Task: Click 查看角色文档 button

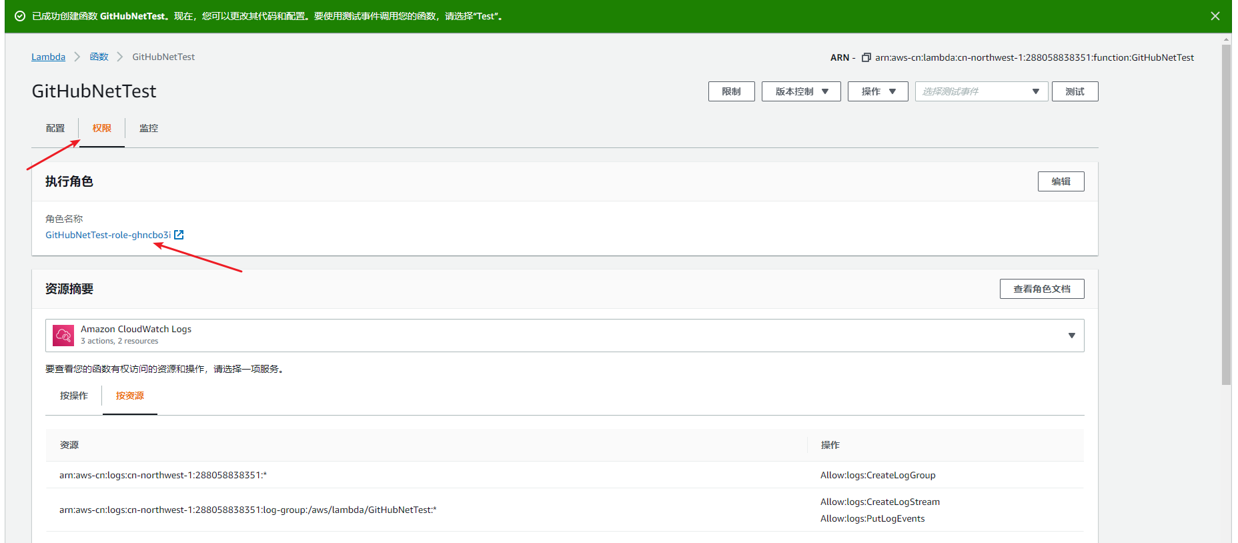Action: [x=1042, y=289]
